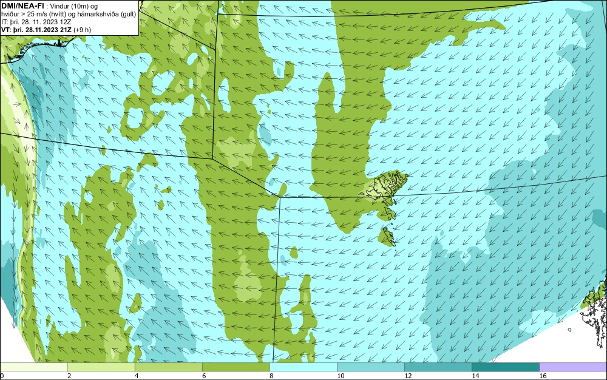This screenshot has width=607, height=380.
Task: Click the legend label '8'
Action: coord(271,376)
